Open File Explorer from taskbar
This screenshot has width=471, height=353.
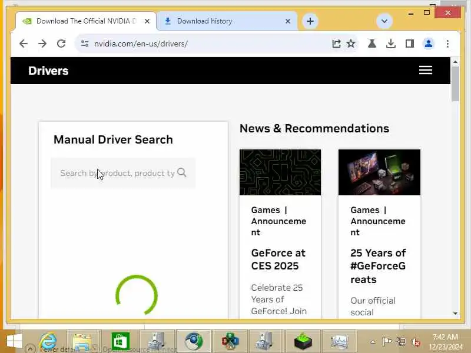point(82,341)
